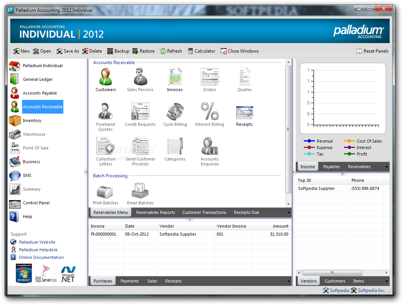
Task: Collapse the right panel splitter arrow
Action: [x=294, y=172]
